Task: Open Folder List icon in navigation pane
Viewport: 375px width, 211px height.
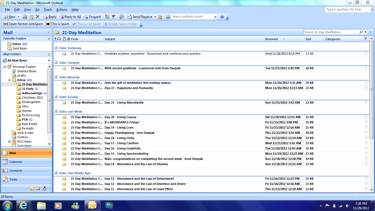Action: pos(38,188)
